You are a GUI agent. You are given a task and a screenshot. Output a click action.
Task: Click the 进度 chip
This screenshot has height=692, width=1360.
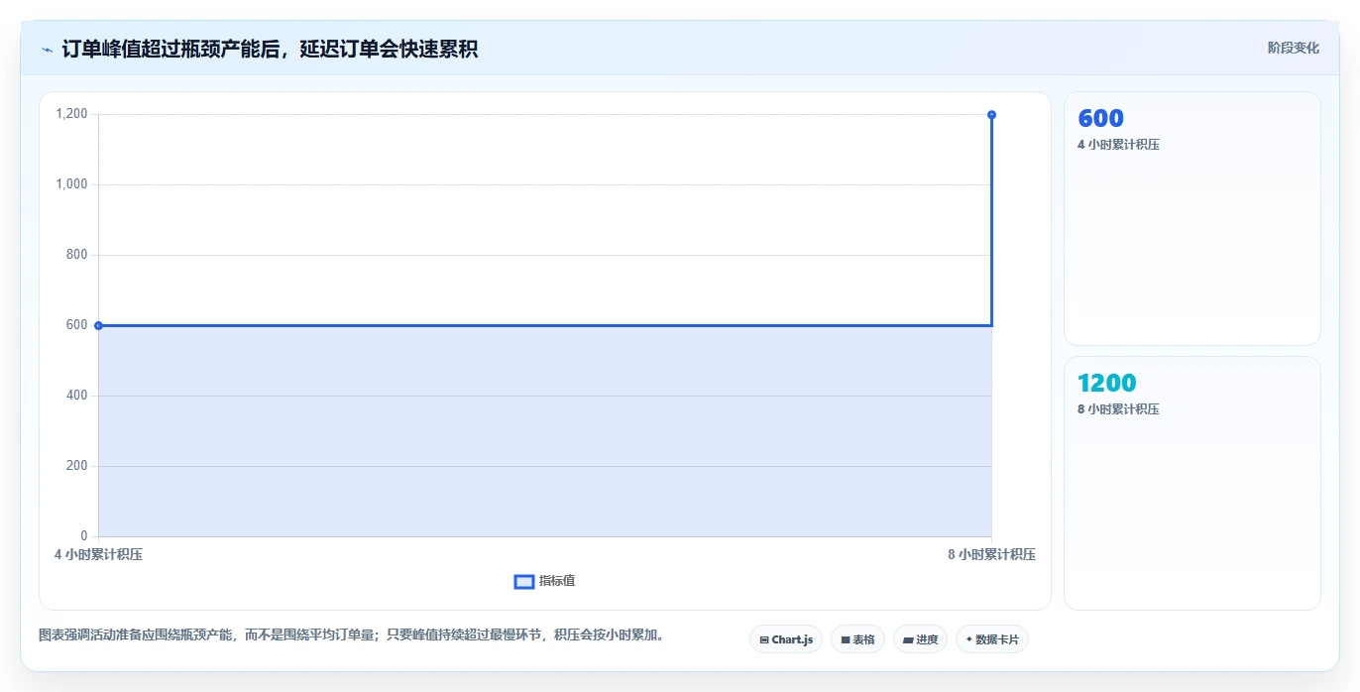(x=920, y=639)
